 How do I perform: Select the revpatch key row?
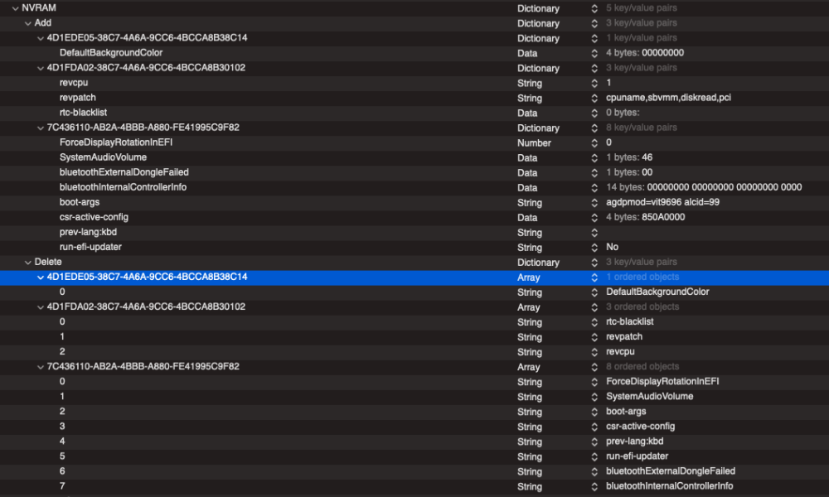pyautogui.click(x=78, y=98)
